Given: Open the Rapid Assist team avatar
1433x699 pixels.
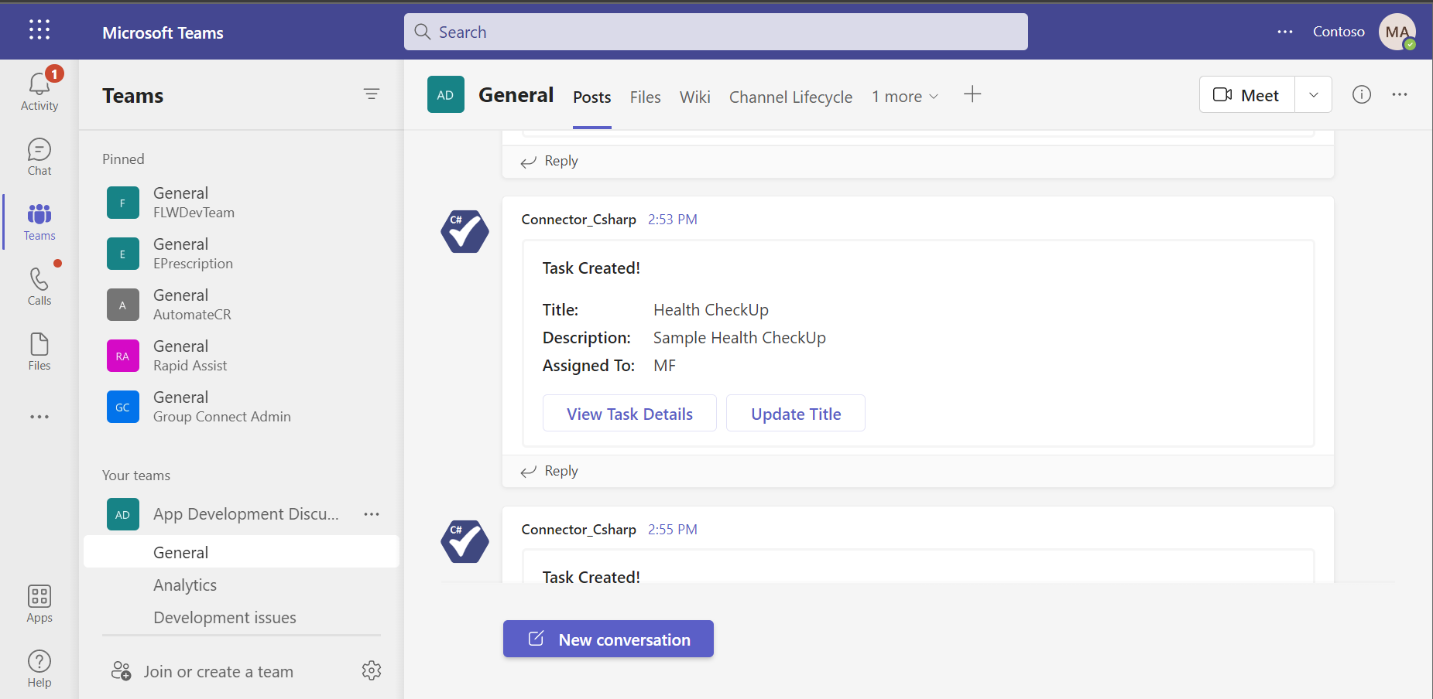Looking at the screenshot, I should 123,356.
